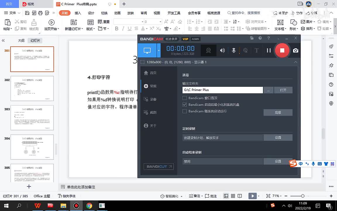Click the output folder path field

click(x=223, y=90)
